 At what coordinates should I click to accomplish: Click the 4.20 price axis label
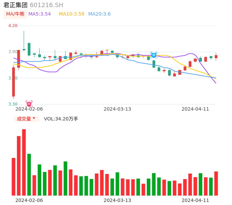click(x=13, y=25)
